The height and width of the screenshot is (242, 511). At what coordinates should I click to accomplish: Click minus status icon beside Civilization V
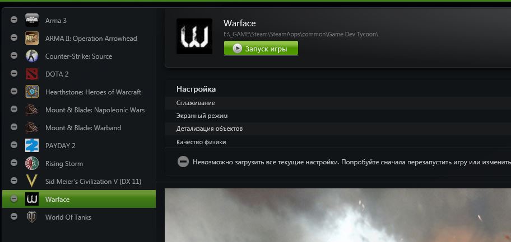click(x=13, y=181)
